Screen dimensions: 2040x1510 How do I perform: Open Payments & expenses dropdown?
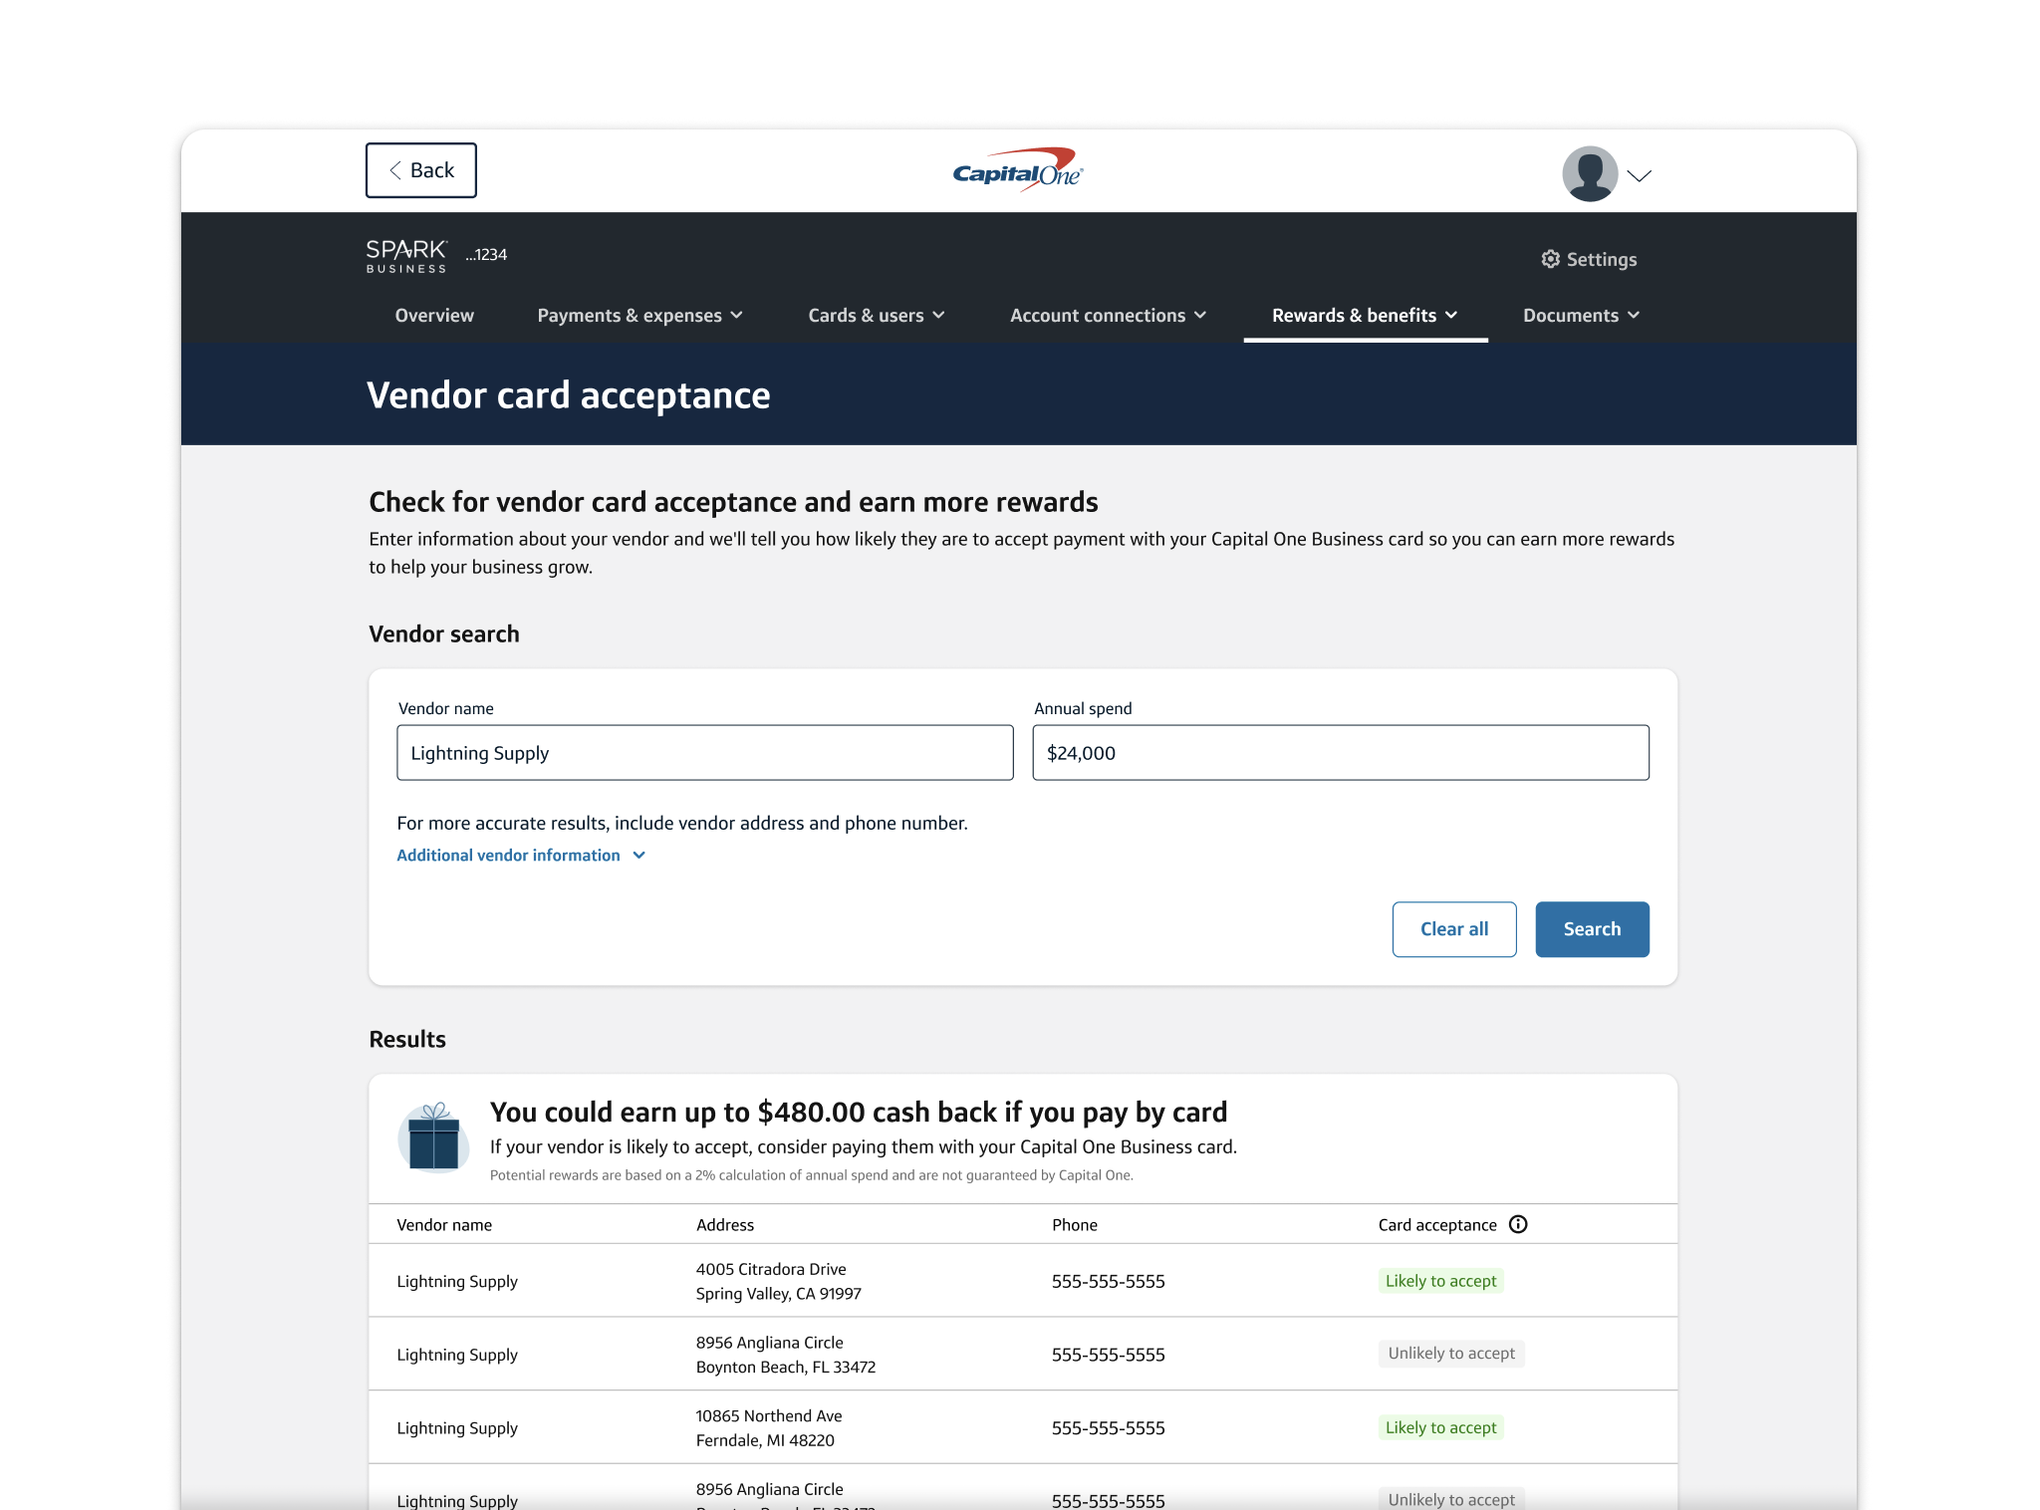click(639, 316)
